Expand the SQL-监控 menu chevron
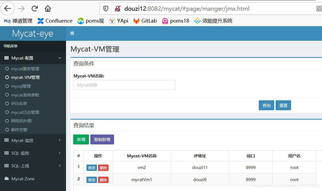The image size is (322, 191). click(60, 153)
